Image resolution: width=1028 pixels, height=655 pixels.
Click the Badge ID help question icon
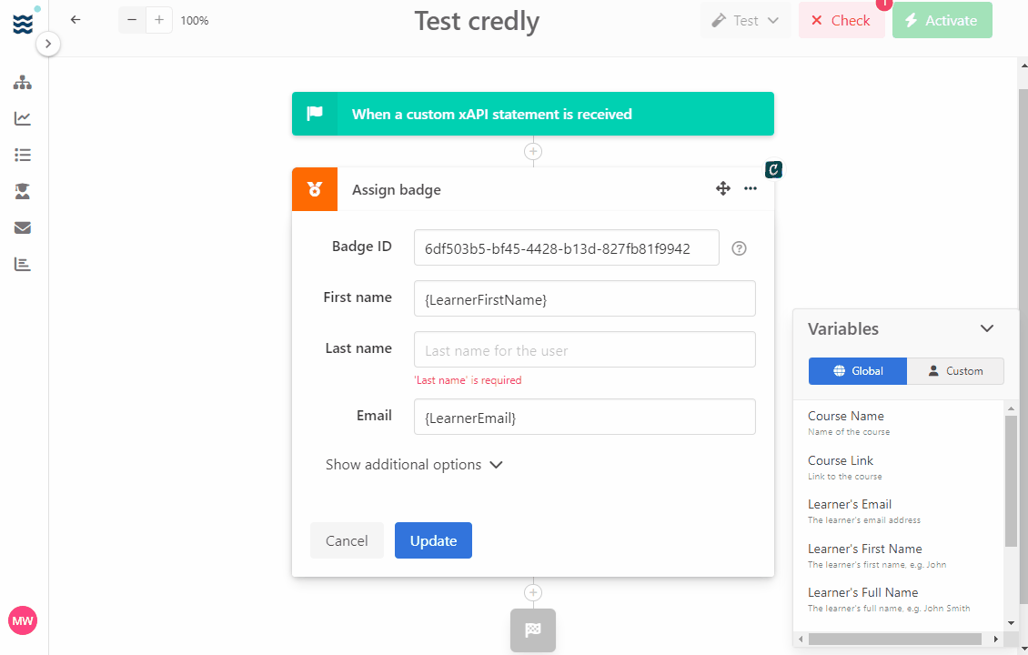point(739,248)
